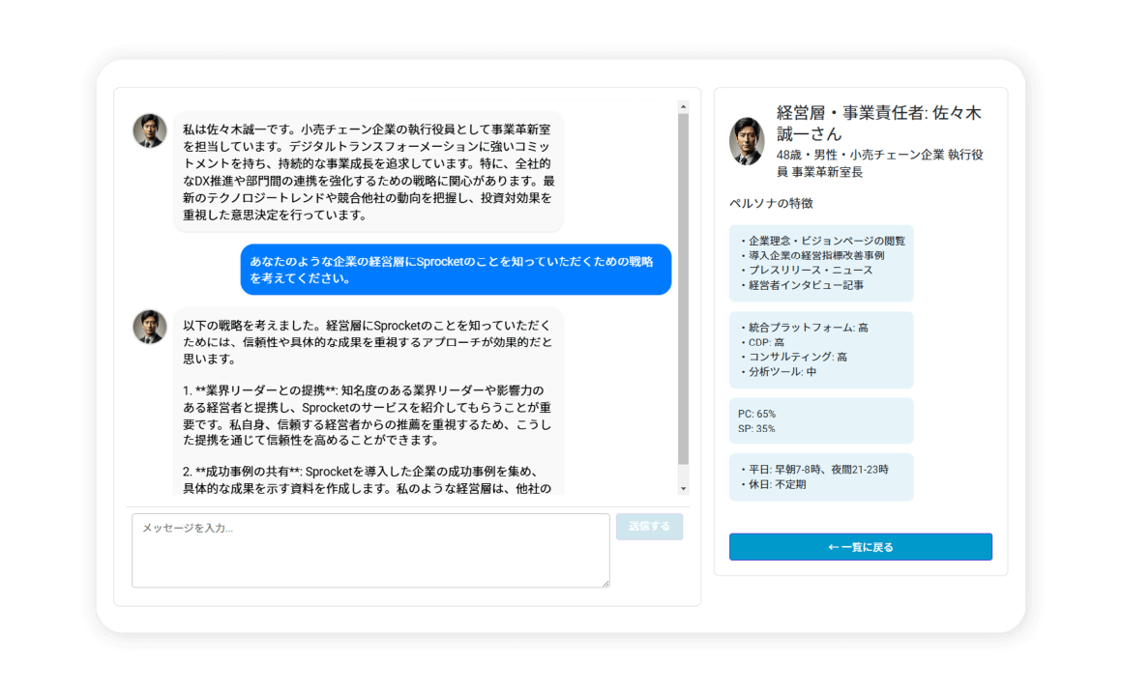Click the chat scrollbar down arrow
Viewport: 1122px width, 692px height.
684,488
